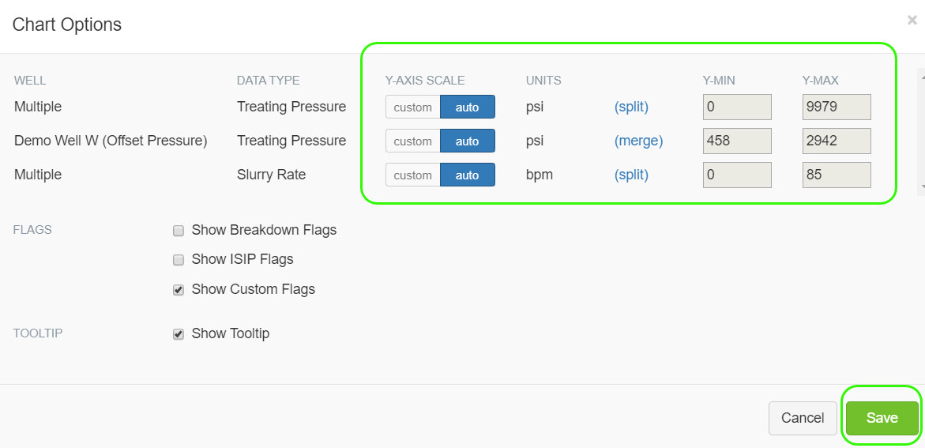The height and width of the screenshot is (448, 925).
Task: Enable Show ISIP Flags checkbox
Action: [179, 259]
